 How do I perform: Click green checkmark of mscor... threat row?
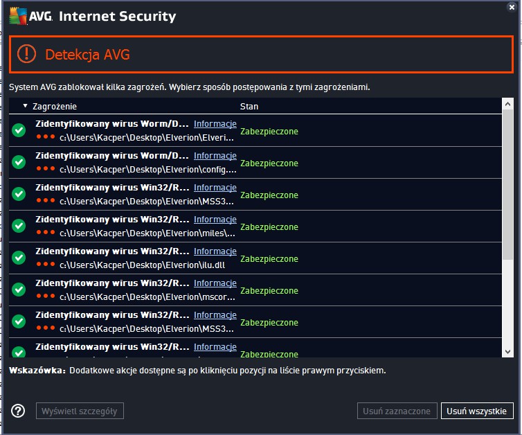(19, 290)
